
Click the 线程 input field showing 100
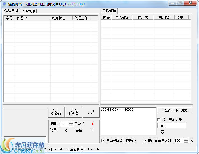coord(64,124)
